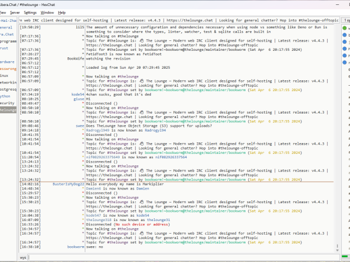
Task: Open the Server menu
Action: coord(15,12)
